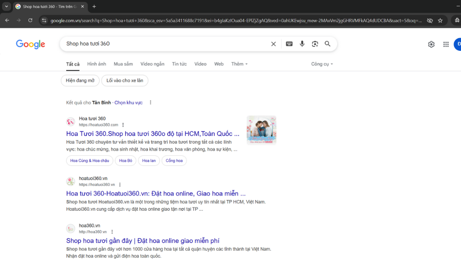Switch to 'Tin tức' tab
This screenshot has width=461, height=263.
(x=179, y=64)
